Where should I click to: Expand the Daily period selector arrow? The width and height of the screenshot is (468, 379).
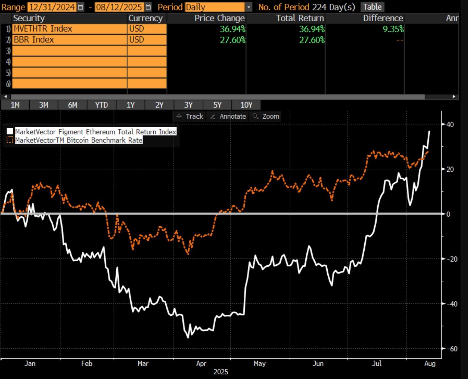(x=249, y=7)
